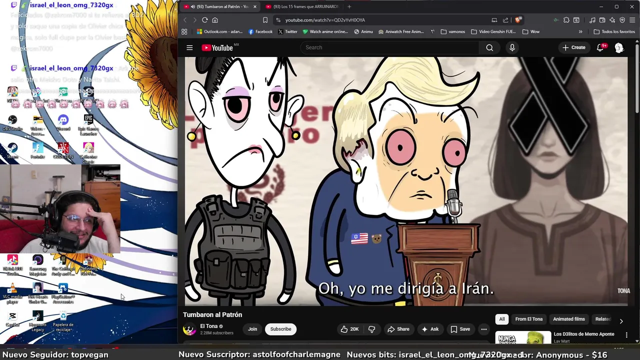This screenshot has height=360, width=640.
Task: Show hidden bookmarks with the » chevron
Action: (580, 31)
